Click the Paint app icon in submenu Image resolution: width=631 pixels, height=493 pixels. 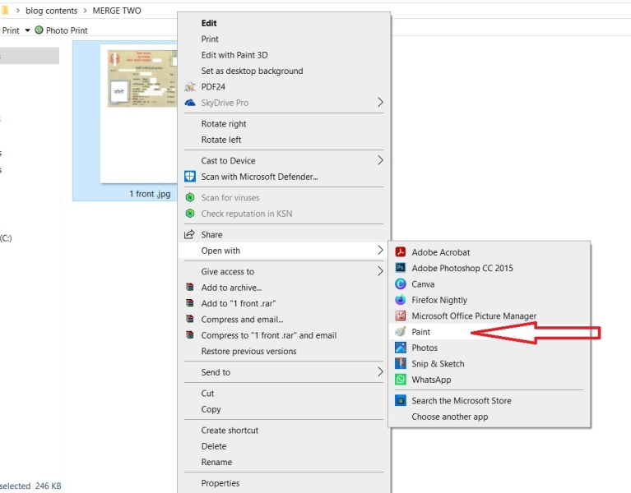click(x=401, y=332)
